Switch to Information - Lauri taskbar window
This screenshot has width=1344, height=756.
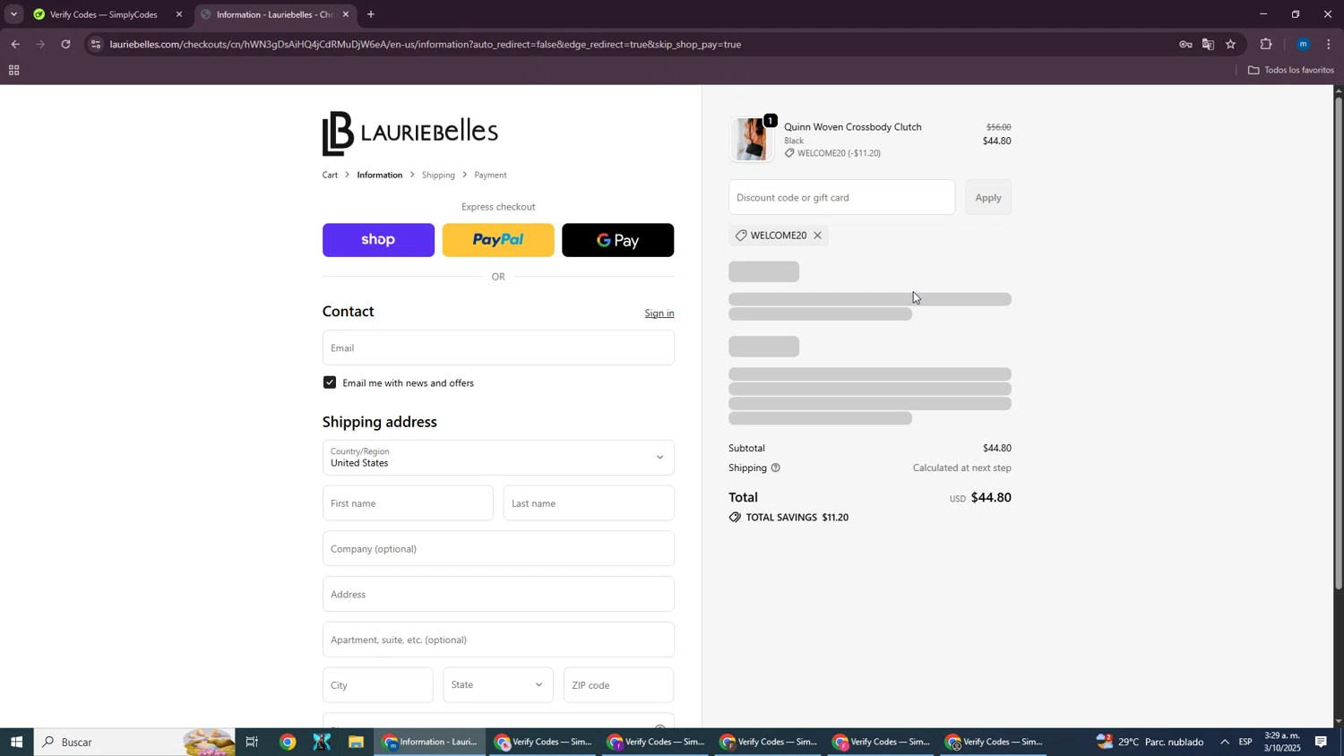(431, 742)
